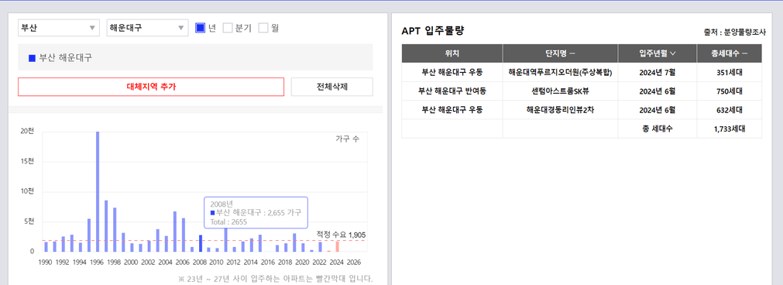Click the highlighted 2008 chart bar

coord(201,244)
